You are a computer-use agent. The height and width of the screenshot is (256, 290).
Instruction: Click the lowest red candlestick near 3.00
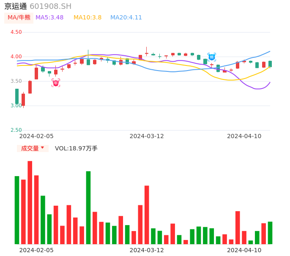coord(23,100)
